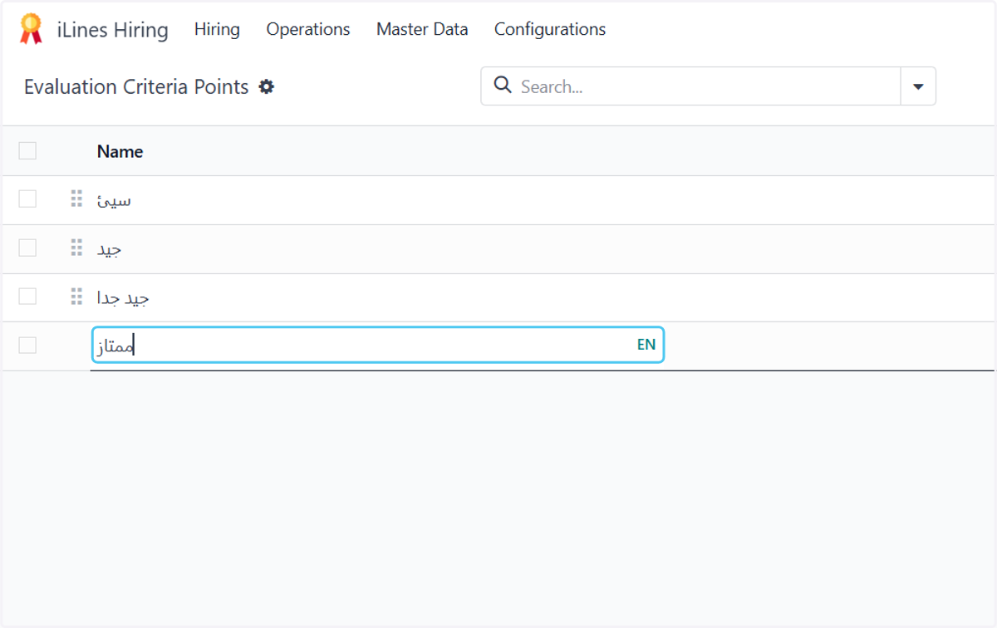997x628 pixels.
Task: Click the Evaluation Criteria Points breadcrumb title
Action: pyautogui.click(x=136, y=86)
